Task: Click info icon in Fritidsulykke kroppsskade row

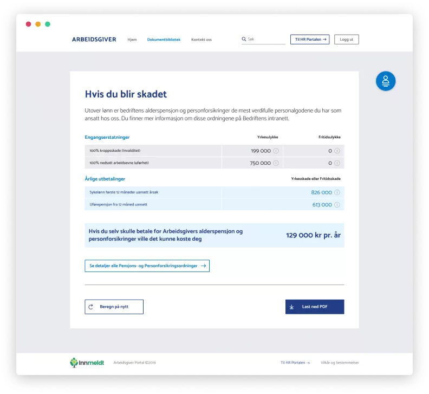Action: (337, 151)
